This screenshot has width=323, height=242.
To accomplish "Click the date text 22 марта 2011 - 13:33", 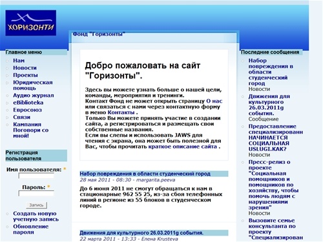I will click(x=108, y=239).
